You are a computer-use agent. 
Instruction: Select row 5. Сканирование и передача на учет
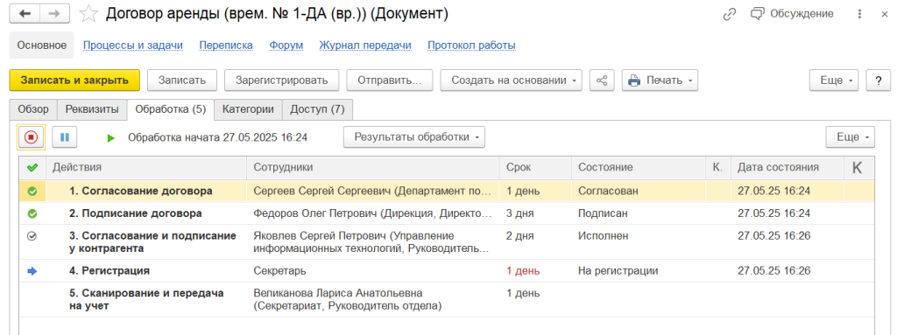click(446, 299)
